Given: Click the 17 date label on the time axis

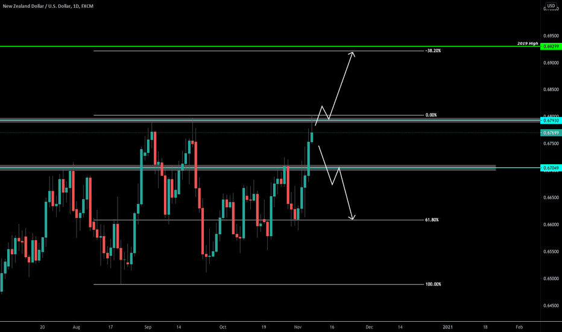Looking at the screenshot, I should pyautogui.click(x=110, y=327).
